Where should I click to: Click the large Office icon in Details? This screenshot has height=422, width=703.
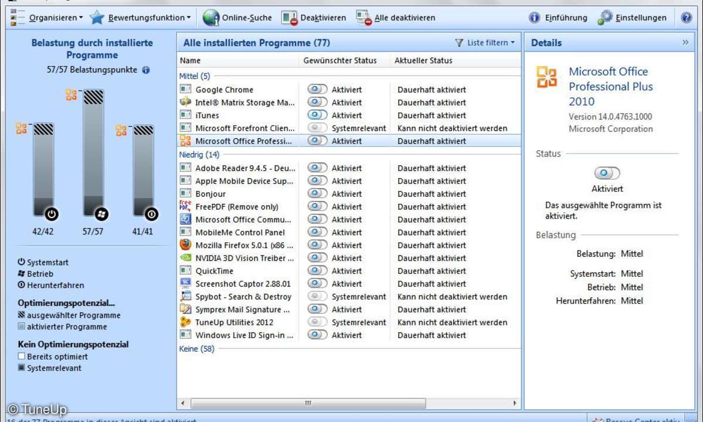pos(546,77)
